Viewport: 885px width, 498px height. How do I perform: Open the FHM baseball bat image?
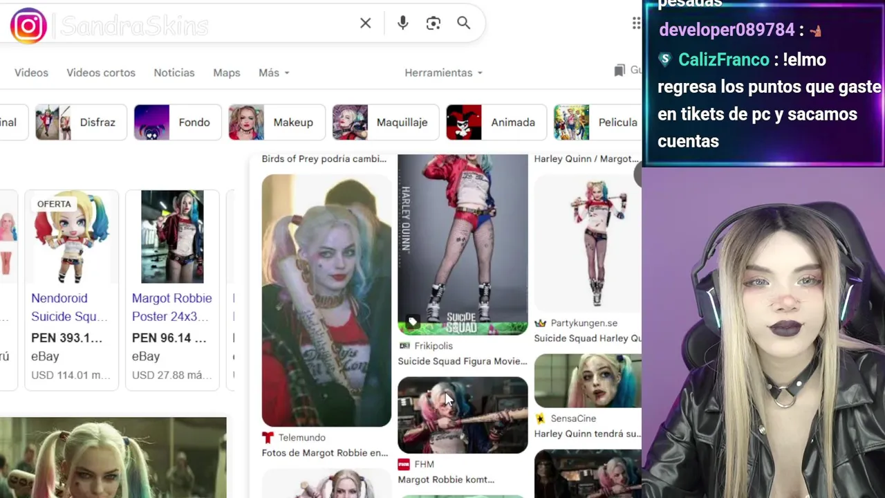(463, 415)
